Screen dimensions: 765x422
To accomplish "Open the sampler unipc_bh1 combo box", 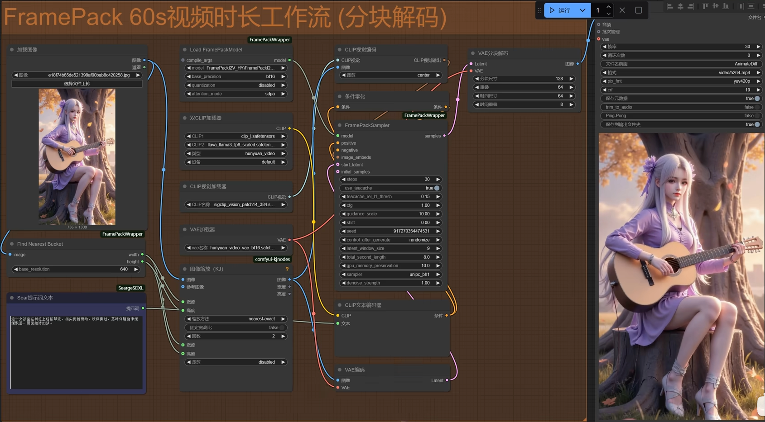I will [x=390, y=275].
